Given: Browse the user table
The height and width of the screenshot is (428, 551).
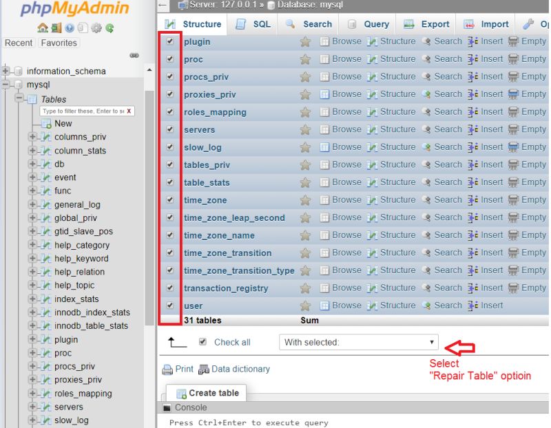Looking at the screenshot, I should click(345, 306).
